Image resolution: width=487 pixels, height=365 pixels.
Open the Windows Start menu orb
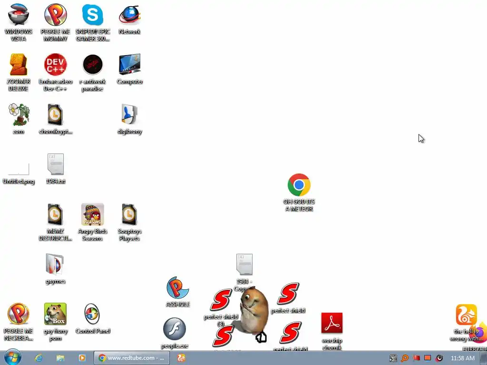(x=12, y=357)
